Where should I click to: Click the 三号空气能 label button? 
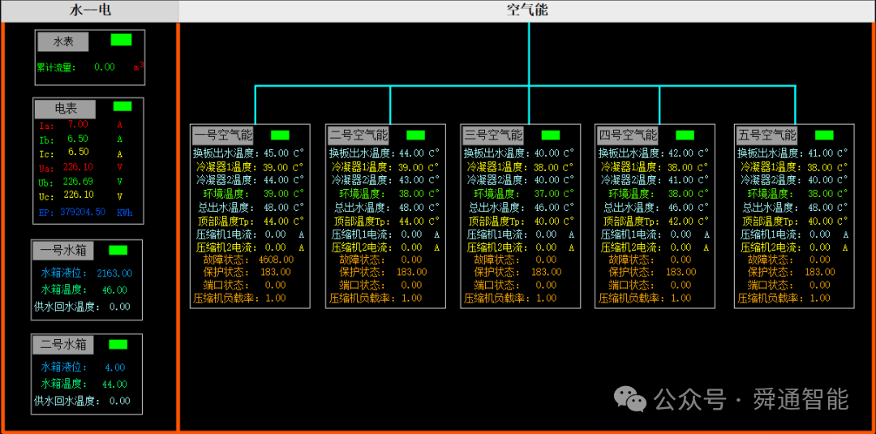click(494, 135)
